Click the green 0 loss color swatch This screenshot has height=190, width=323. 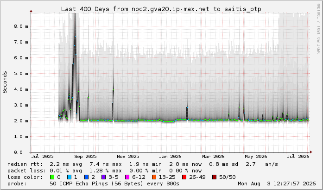click(x=52, y=177)
